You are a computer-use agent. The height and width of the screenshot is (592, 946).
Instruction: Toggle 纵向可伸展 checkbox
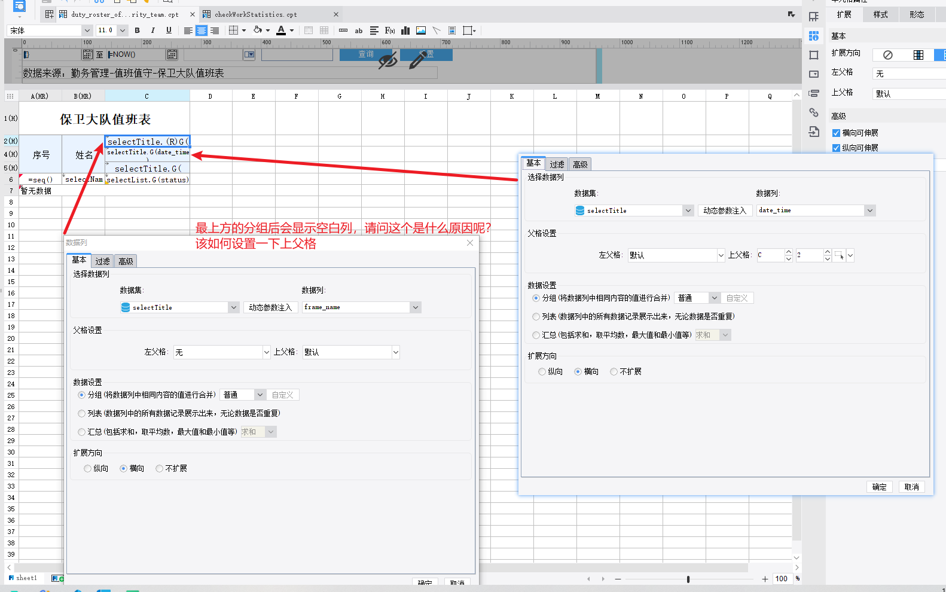point(836,148)
